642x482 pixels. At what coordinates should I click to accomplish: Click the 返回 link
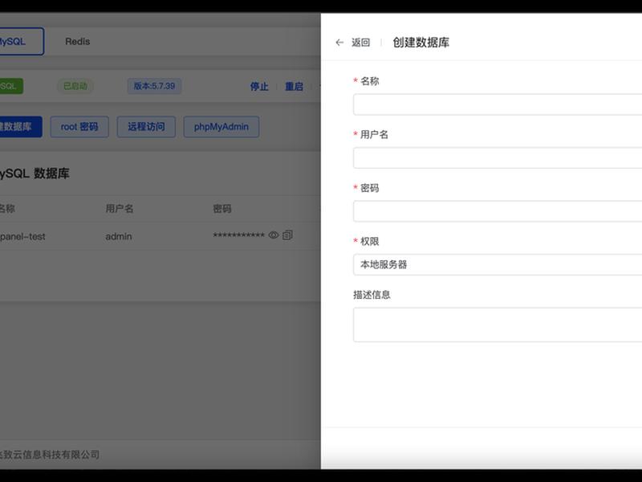click(x=360, y=43)
